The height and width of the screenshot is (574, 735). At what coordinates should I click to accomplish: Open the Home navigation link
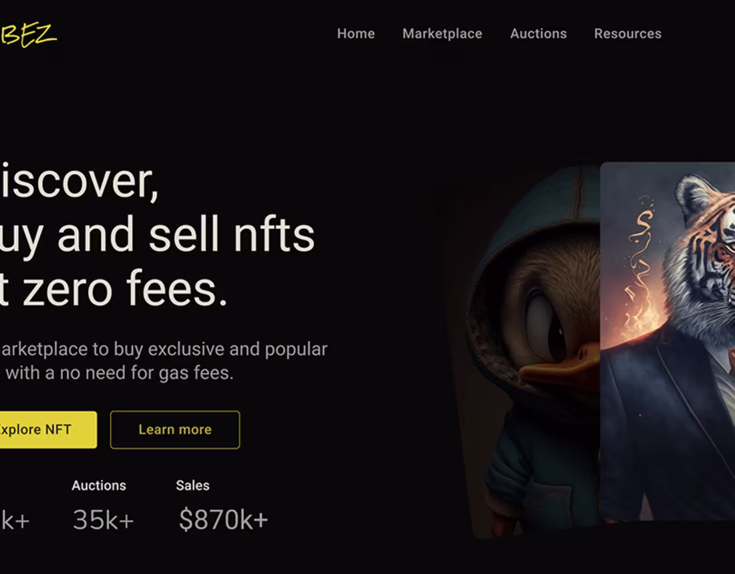[355, 33]
